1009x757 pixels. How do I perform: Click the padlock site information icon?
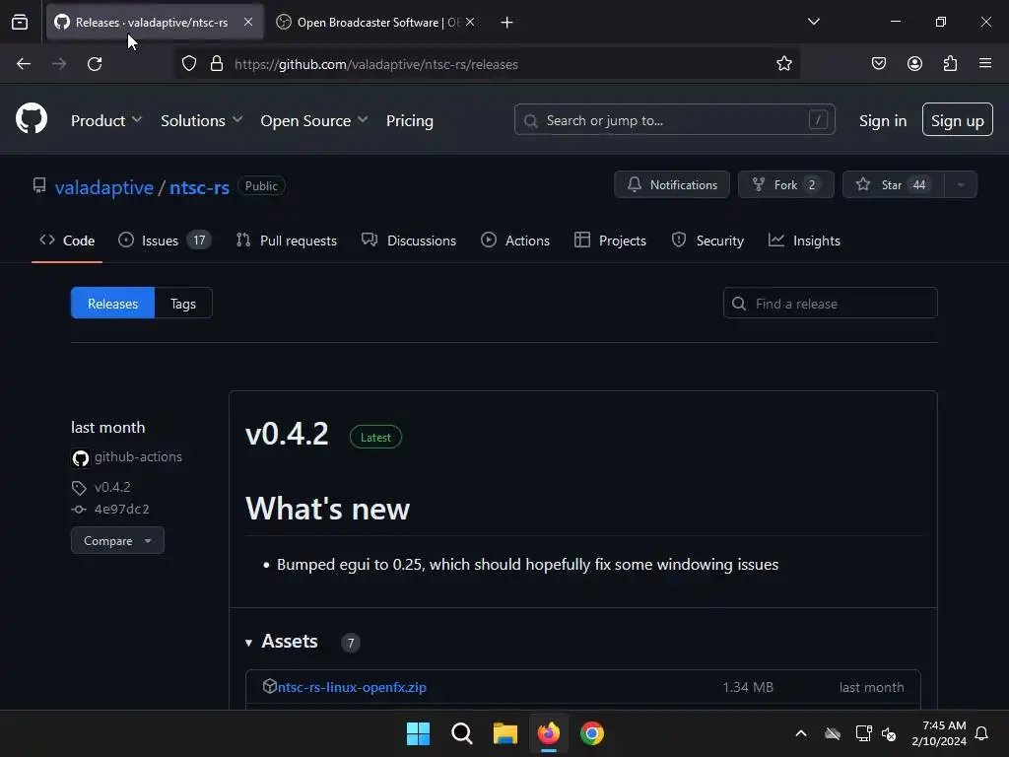(217, 64)
